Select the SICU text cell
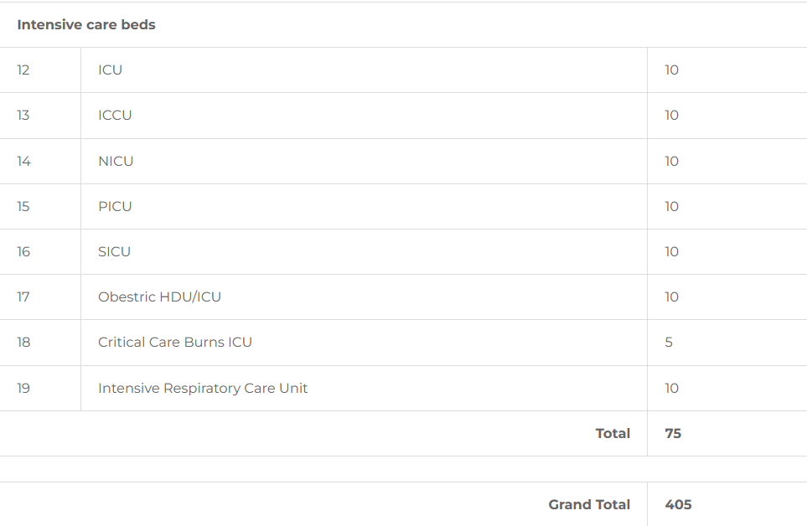Viewport: 807px width, 526px height. tap(114, 251)
